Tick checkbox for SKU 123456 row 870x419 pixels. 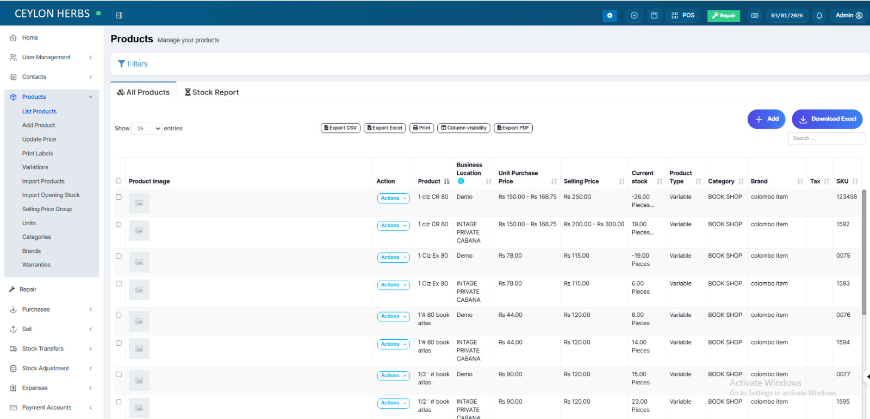119,197
